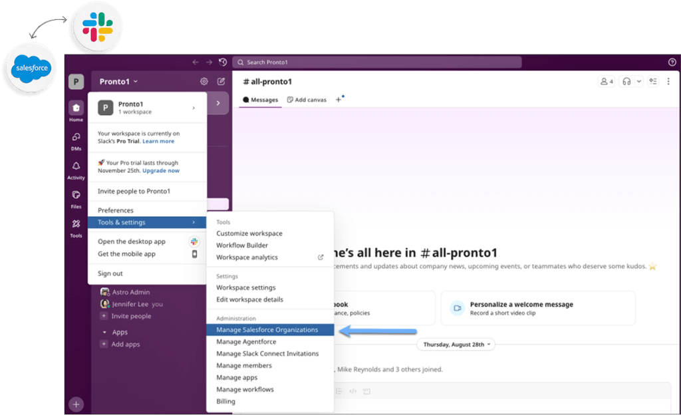Open Jennifer Lee direct message
The image size is (681, 415).
click(x=132, y=304)
